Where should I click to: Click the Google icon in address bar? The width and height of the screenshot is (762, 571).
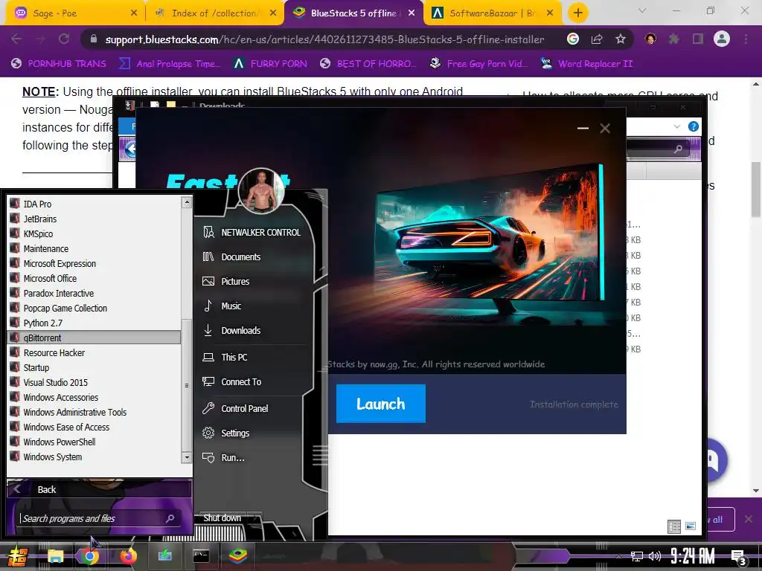pos(573,39)
